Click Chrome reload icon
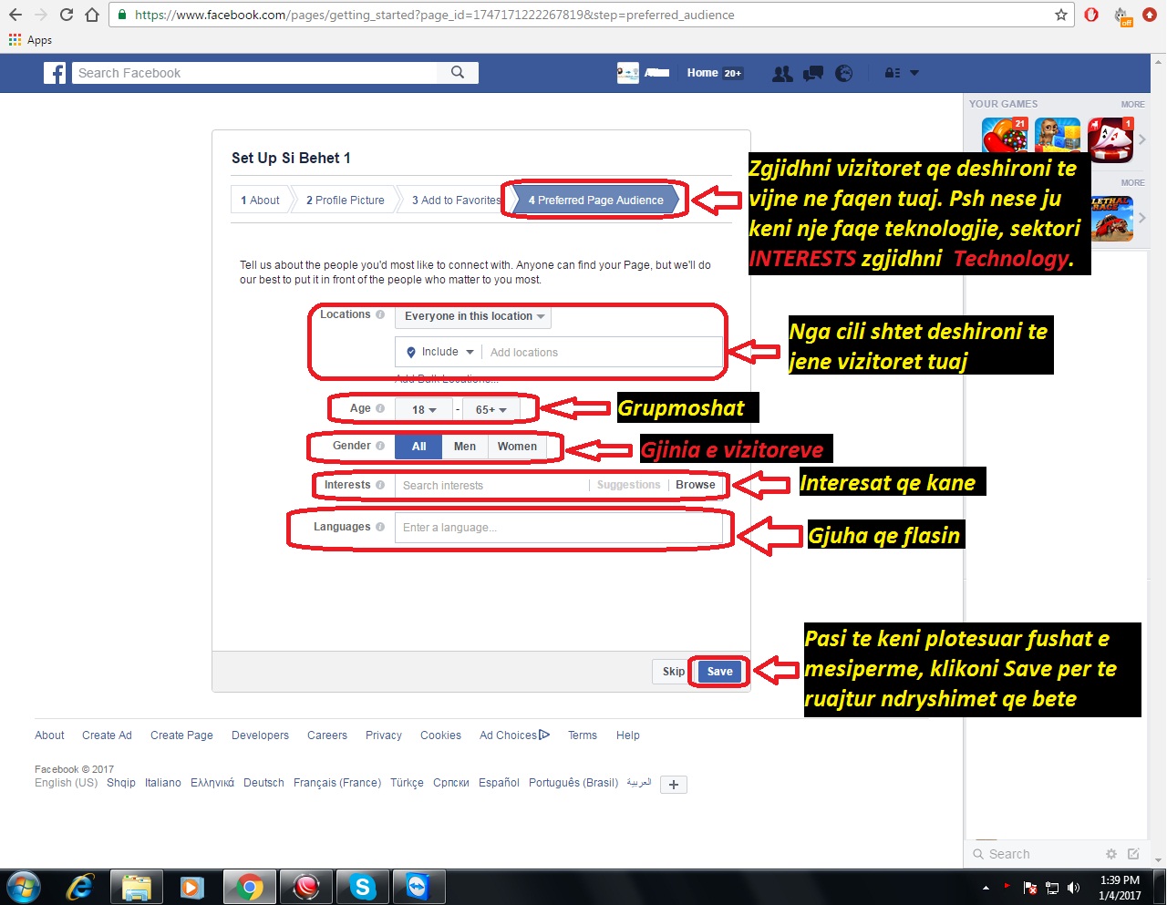The width and height of the screenshot is (1167, 905). click(66, 15)
